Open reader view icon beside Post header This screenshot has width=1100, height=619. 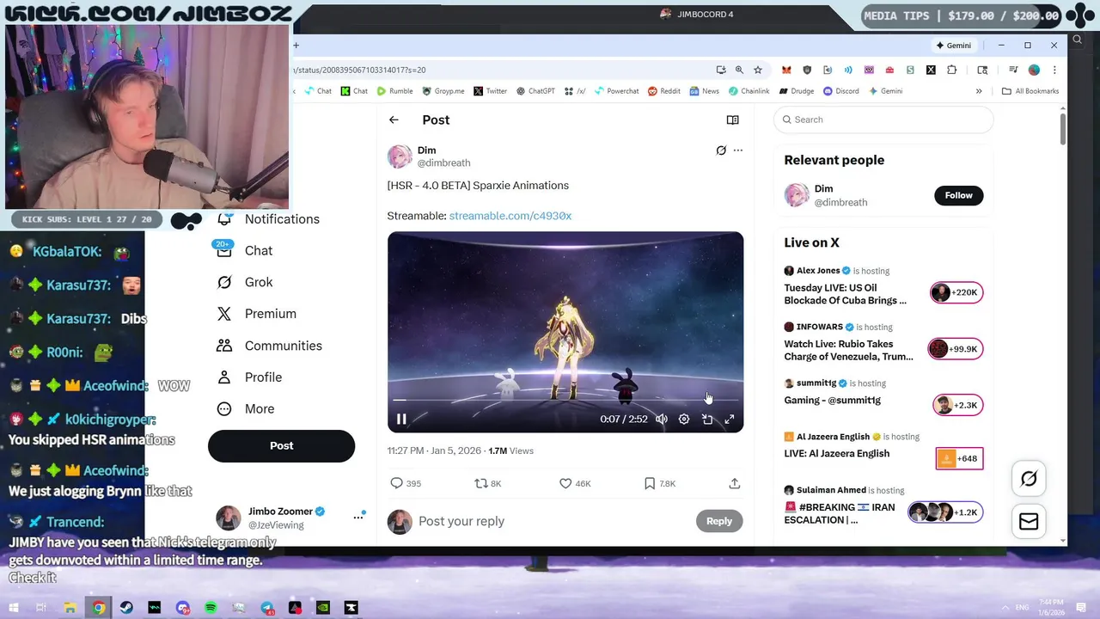tap(732, 120)
